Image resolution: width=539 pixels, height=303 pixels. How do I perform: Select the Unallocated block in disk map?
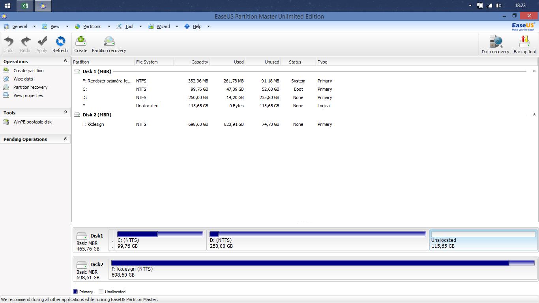pos(483,240)
